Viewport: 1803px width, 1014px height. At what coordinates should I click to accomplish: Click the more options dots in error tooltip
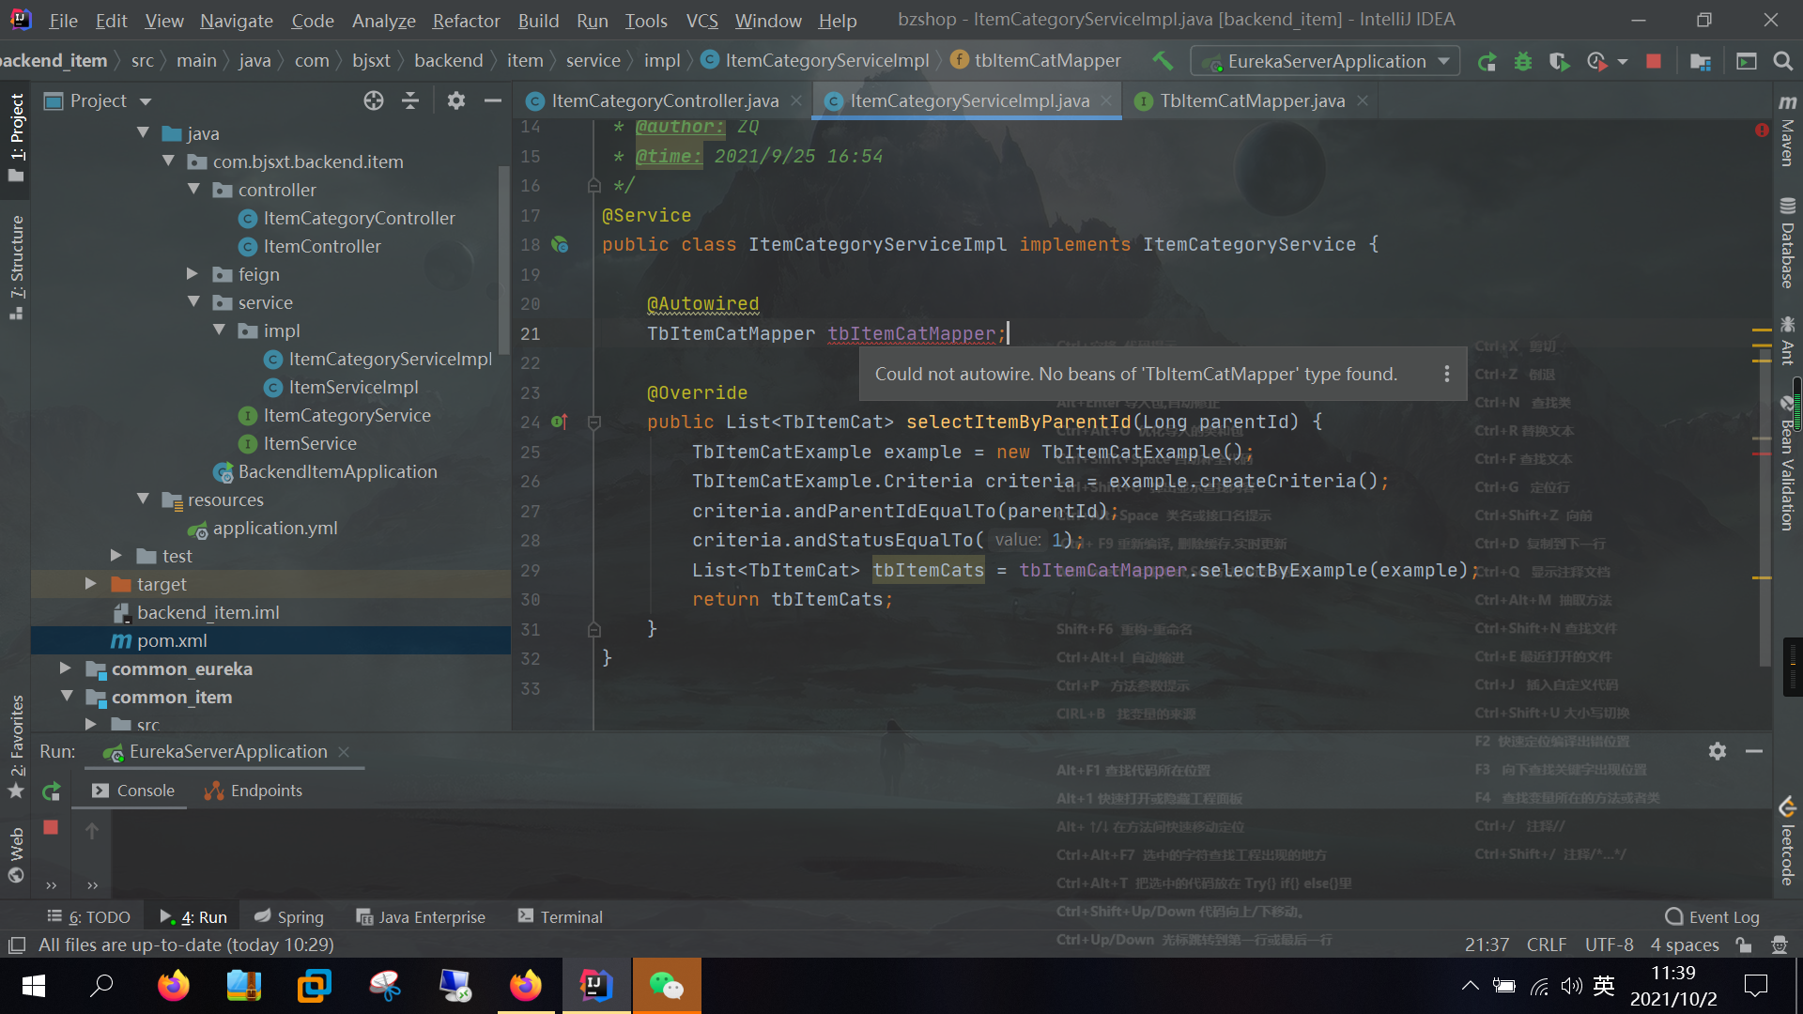[x=1447, y=374]
